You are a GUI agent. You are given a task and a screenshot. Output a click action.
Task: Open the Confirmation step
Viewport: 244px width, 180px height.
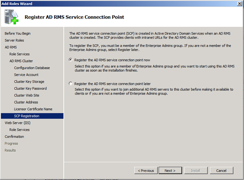click(14, 137)
